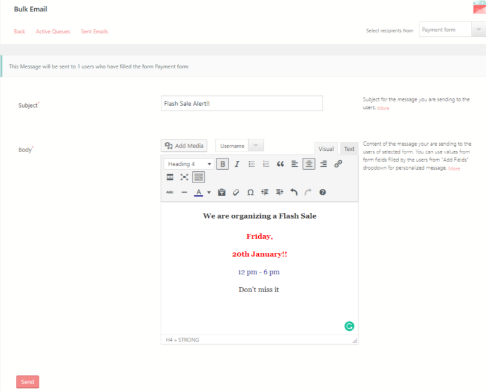This screenshot has width=486, height=391.
Task: Click in the Subject input field
Action: coord(242,103)
